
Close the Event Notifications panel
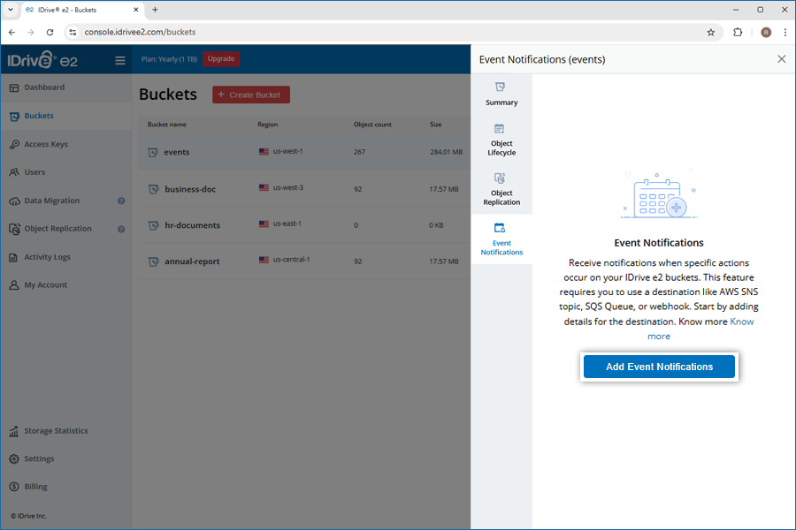(x=781, y=59)
